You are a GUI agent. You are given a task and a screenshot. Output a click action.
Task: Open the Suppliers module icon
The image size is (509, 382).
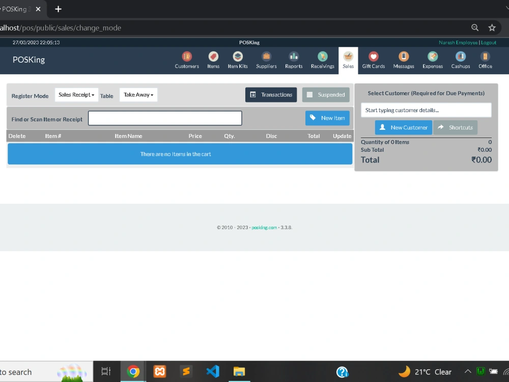[266, 57]
